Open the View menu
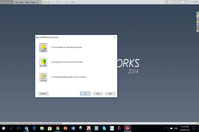This screenshot has width=199, height=132. tap(21, 2)
